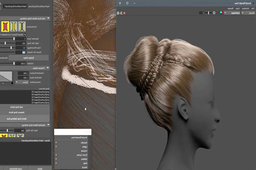
Task: Select the red highlighted Distribution icon
Action: [x=5, y=27]
